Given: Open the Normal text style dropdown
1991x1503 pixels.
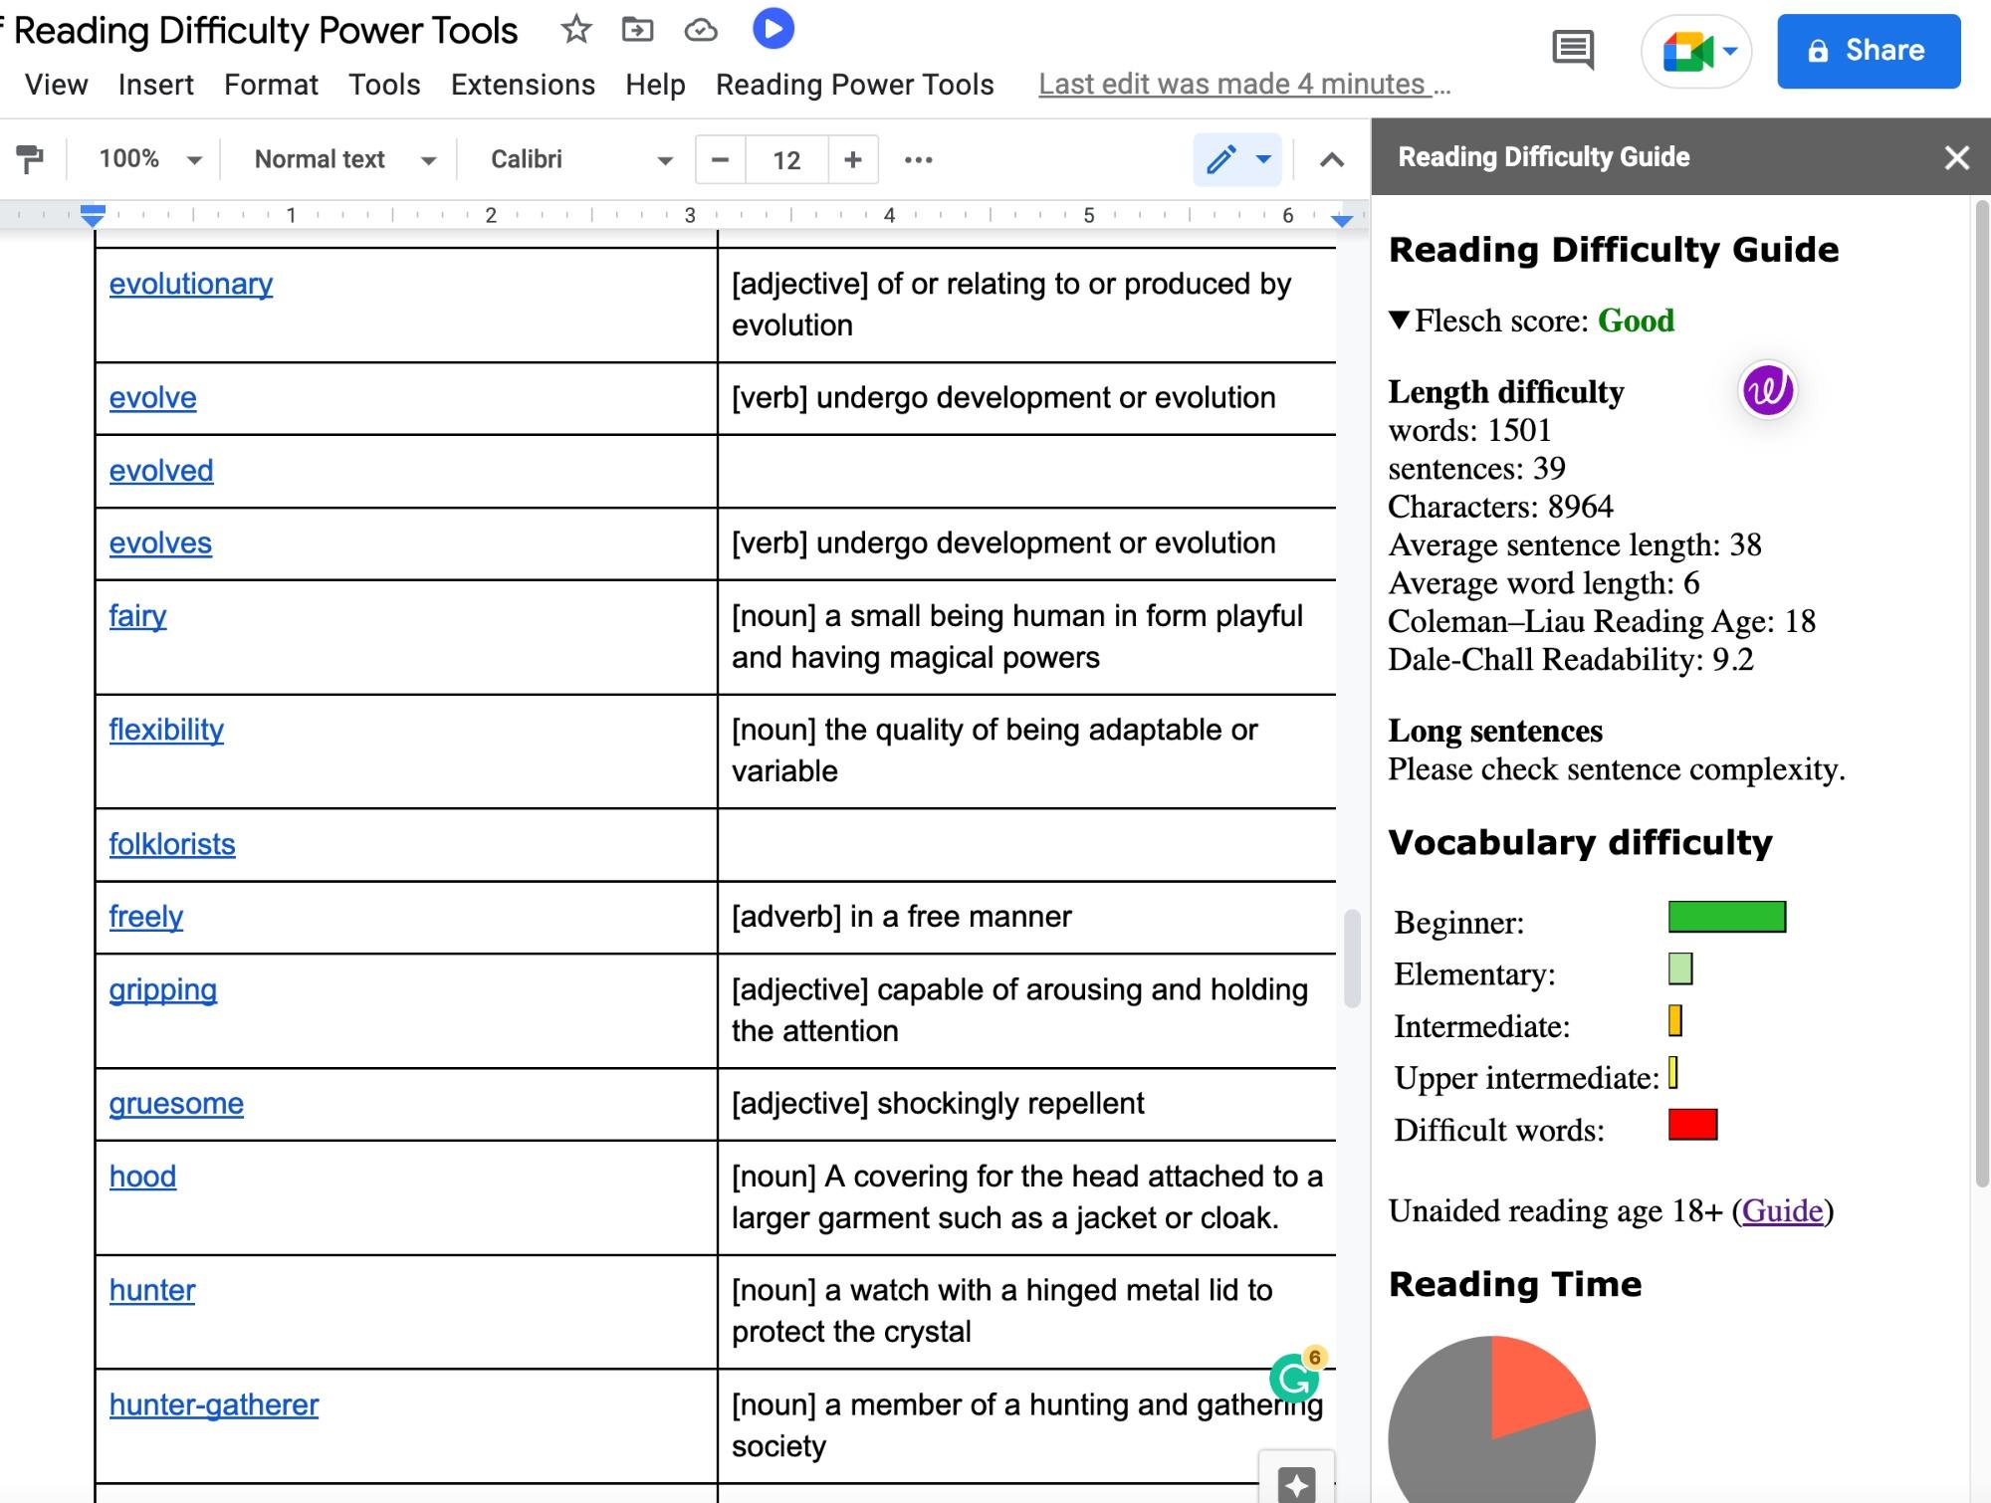Looking at the screenshot, I should coord(344,159).
